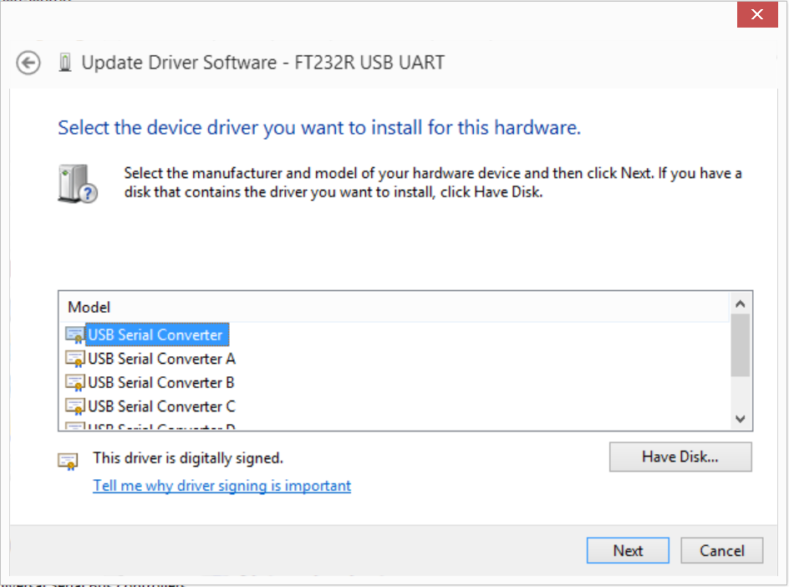Select USB Serial Converter B in list
Screen dimensions: 789x587
(161, 383)
